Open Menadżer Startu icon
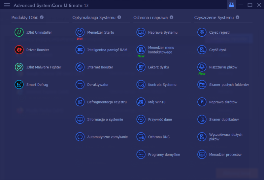 pos(80,32)
